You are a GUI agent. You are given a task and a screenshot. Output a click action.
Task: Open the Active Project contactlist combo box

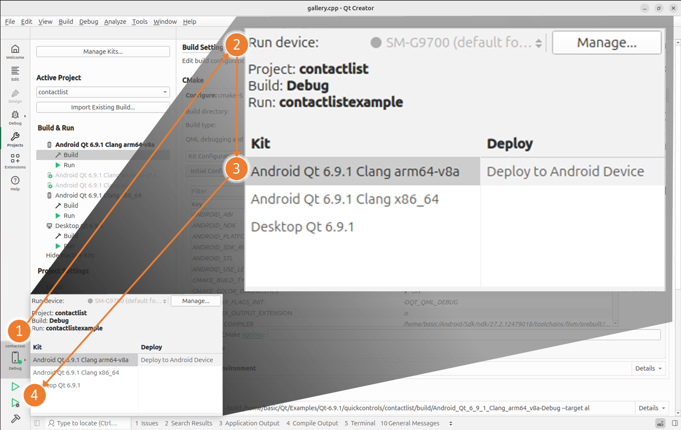103,92
